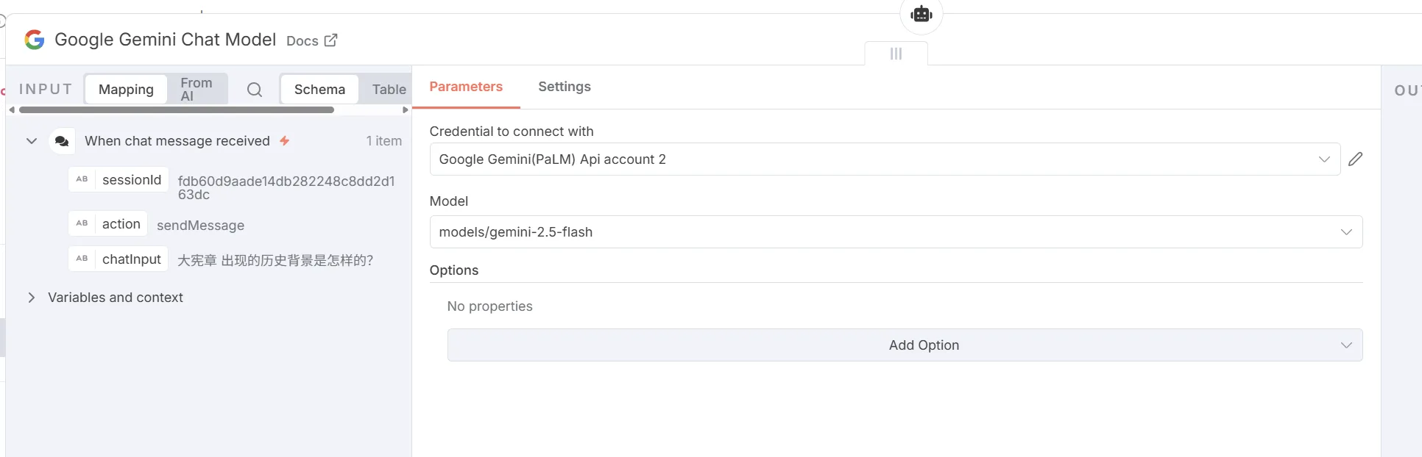Select the Schema view toggle
The width and height of the screenshot is (1422, 457).
(319, 89)
